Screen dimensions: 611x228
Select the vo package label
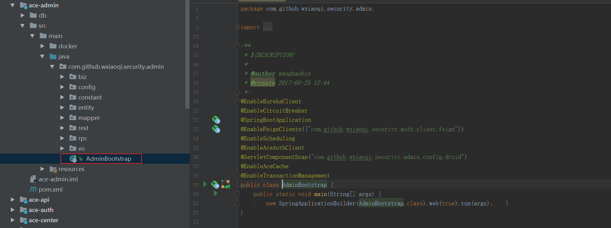point(81,148)
